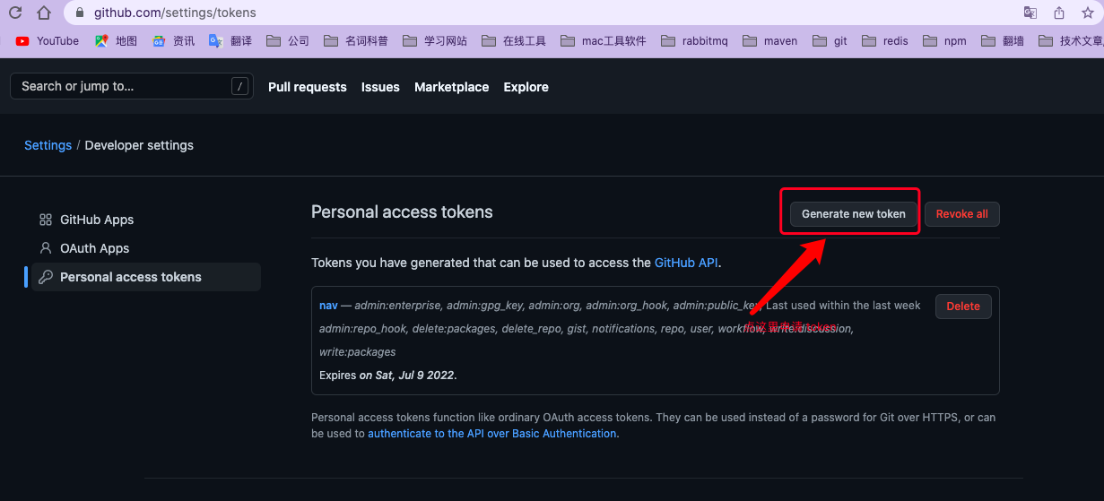Click the share icon in the address bar

[x=1059, y=13]
